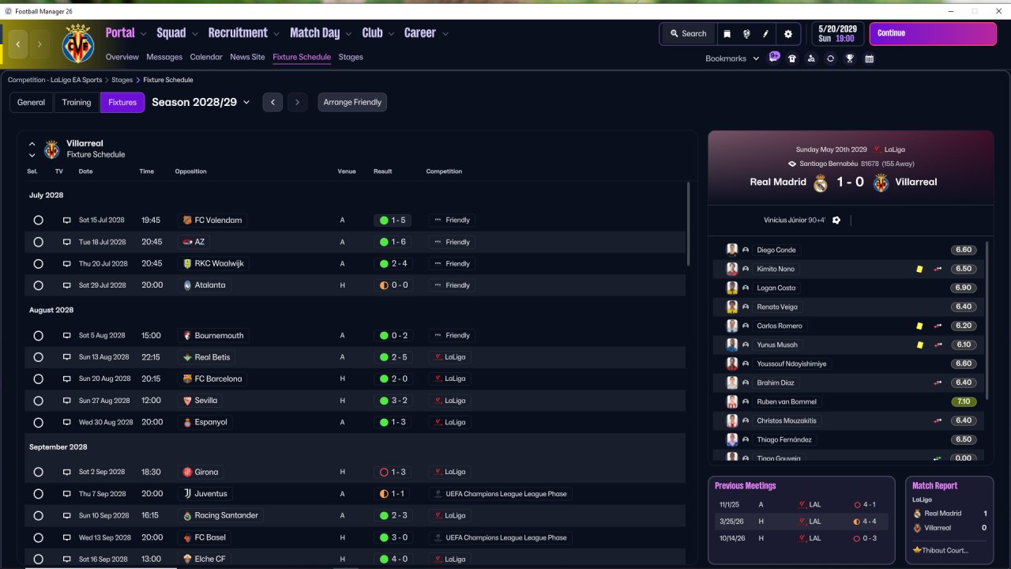
Task: Click the player search shortcut icon
Action: click(811, 58)
